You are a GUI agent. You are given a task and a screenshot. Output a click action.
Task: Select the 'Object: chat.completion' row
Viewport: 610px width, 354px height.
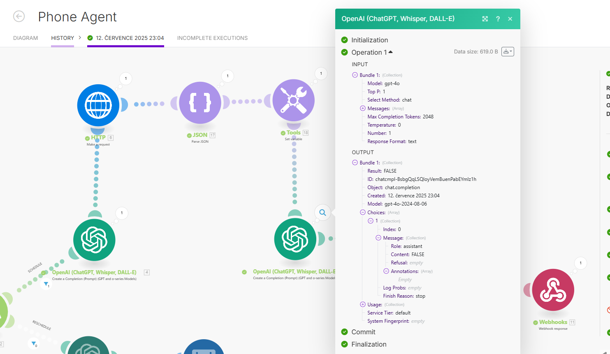pos(394,187)
